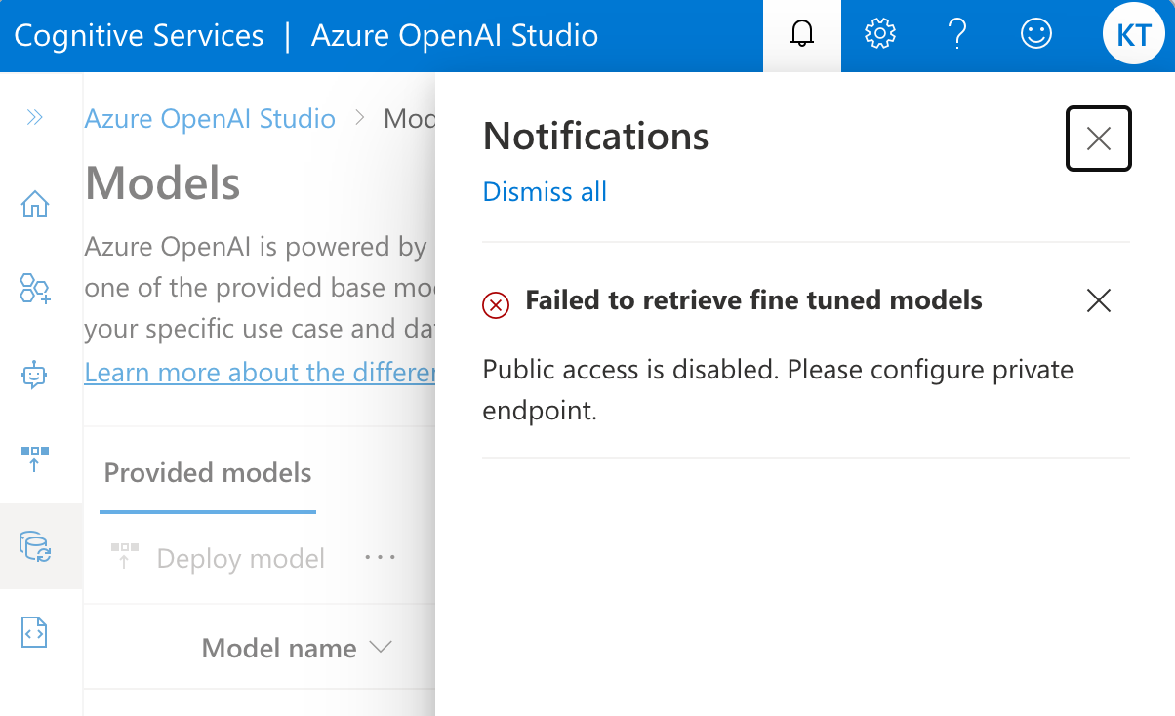Navigate to Azure OpenAI Studio breadcrumb

tap(210, 118)
